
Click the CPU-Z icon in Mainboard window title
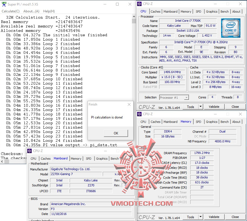[29, 151]
